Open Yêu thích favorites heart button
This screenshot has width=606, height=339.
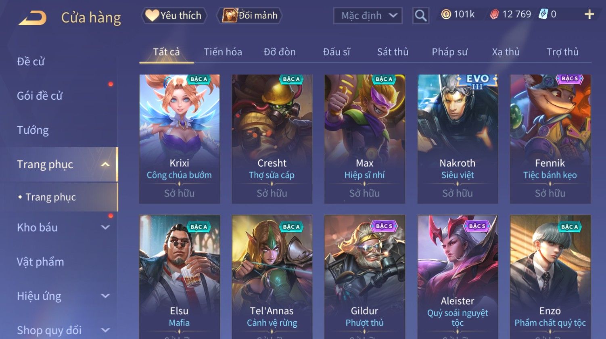174,15
